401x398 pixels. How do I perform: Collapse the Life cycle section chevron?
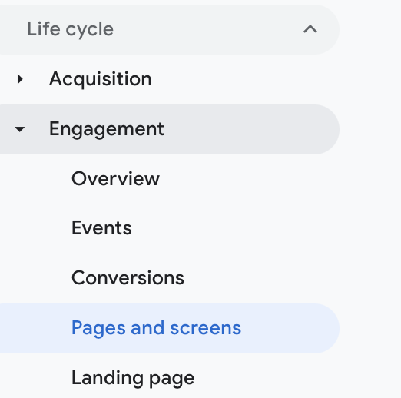tap(310, 29)
